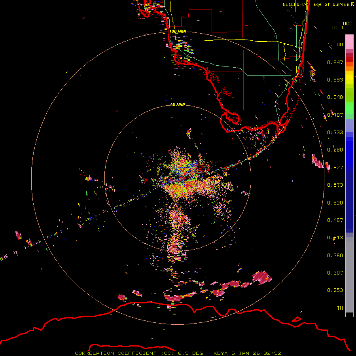Viewport: 356px width, 356px height.
Task: Click the 0.947 scale value
Action: [335, 62]
